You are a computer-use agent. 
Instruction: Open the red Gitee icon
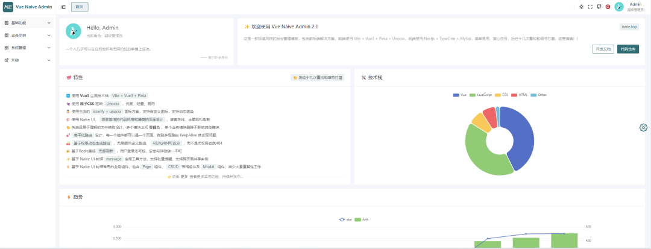coord(608,7)
